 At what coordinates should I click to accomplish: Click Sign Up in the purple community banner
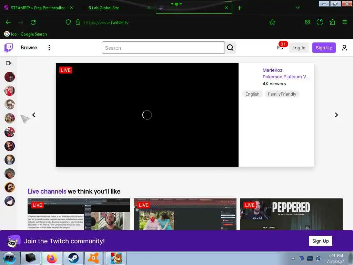(320, 241)
